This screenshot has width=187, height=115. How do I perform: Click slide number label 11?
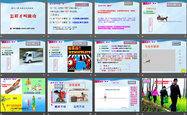click(x=137, y=114)
